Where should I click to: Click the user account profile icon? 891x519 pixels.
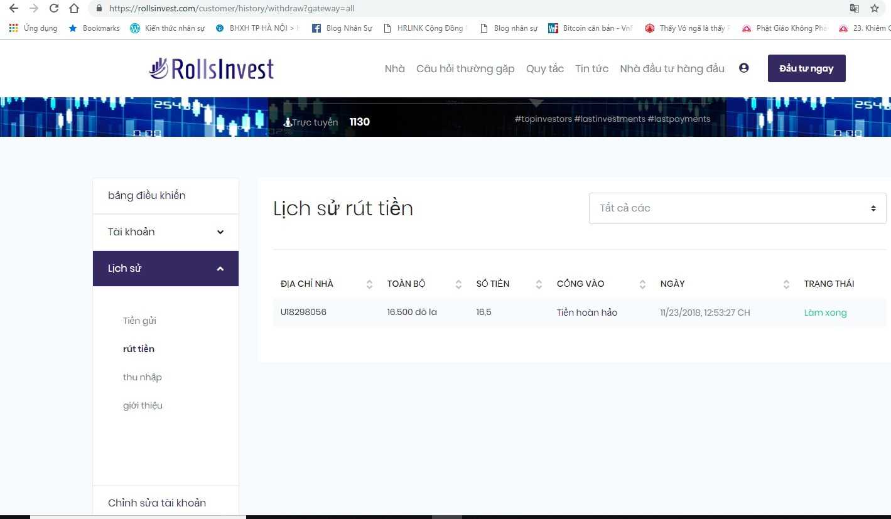(x=744, y=68)
